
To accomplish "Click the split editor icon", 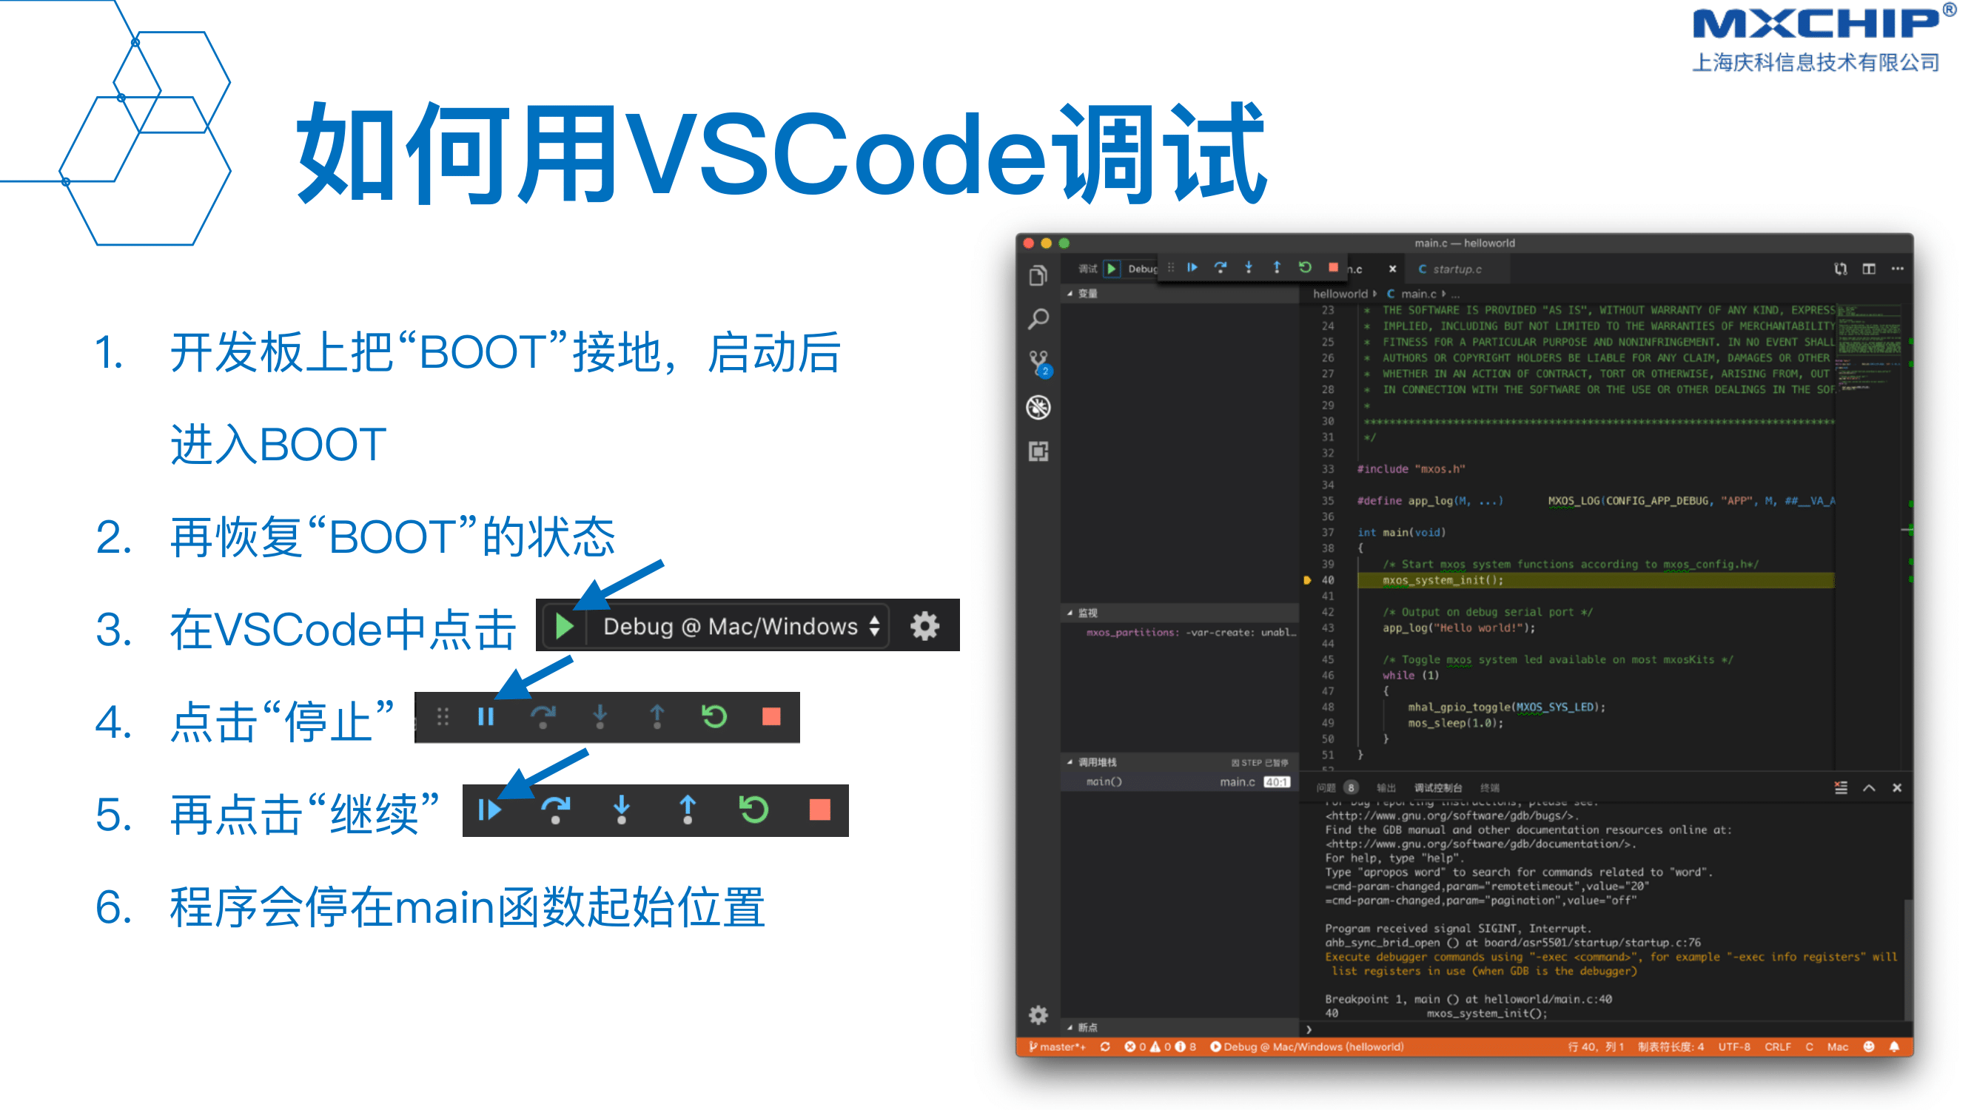I will 1868,269.
